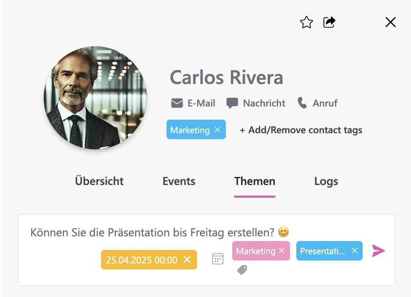Viewport: 411px width, 297px height.
Task: Switch to the Übersicht tab
Action: coord(99,181)
